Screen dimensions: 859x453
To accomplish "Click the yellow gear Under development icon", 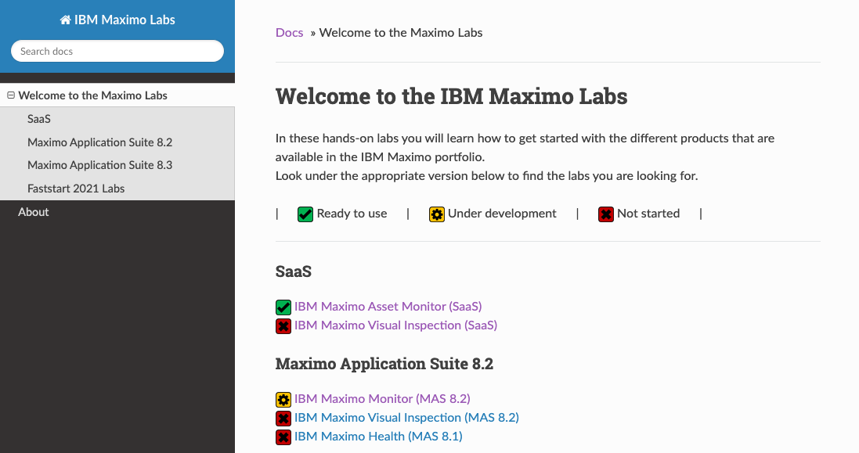I will [x=437, y=214].
